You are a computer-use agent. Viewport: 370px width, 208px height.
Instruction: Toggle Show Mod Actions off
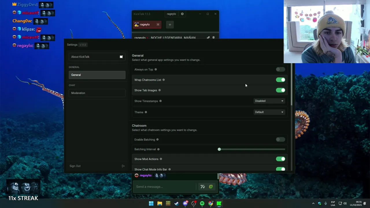click(280, 159)
